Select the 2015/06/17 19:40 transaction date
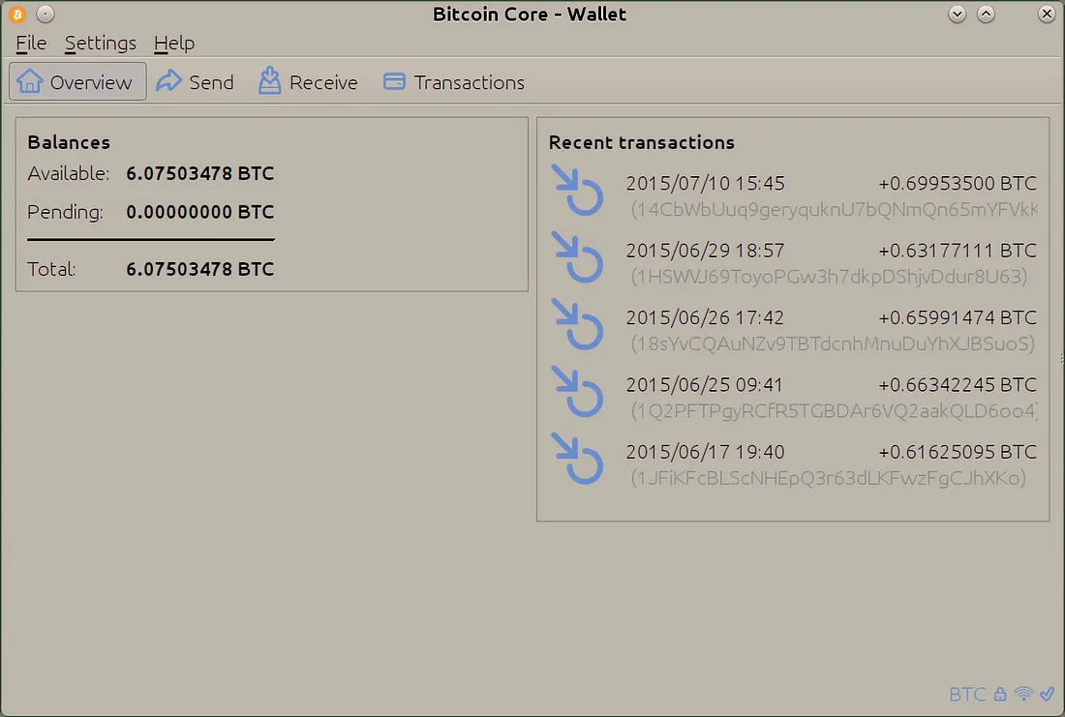Viewport: 1065px width, 717px height. coord(705,452)
